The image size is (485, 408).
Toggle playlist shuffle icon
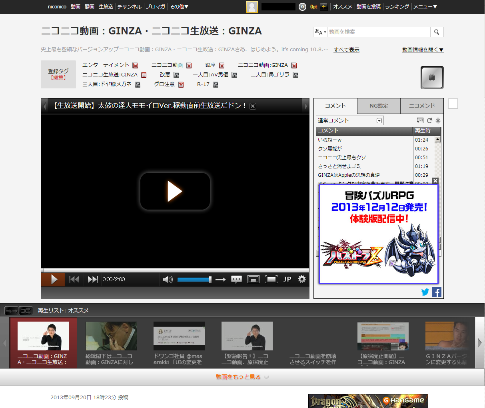click(26, 311)
